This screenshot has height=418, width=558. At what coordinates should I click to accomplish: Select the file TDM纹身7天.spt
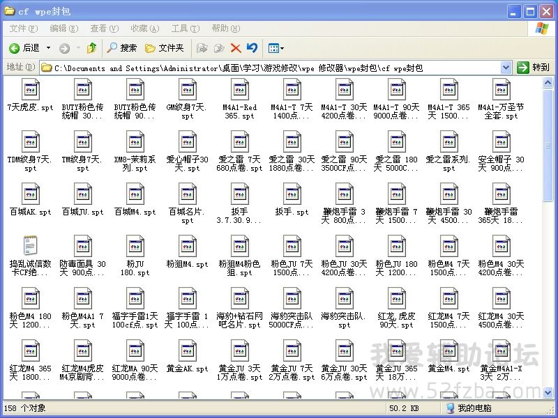pyautogui.click(x=30, y=151)
